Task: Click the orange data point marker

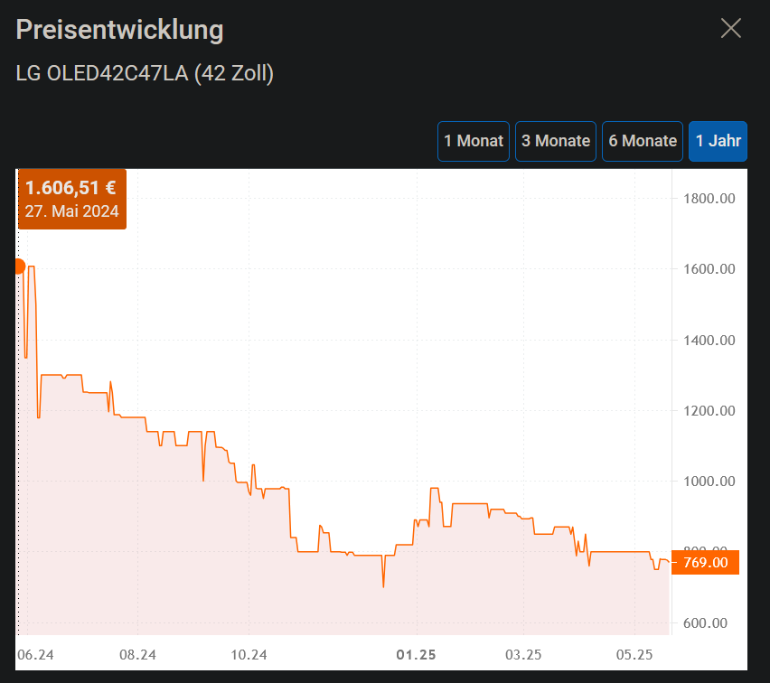Action: pos(19,265)
